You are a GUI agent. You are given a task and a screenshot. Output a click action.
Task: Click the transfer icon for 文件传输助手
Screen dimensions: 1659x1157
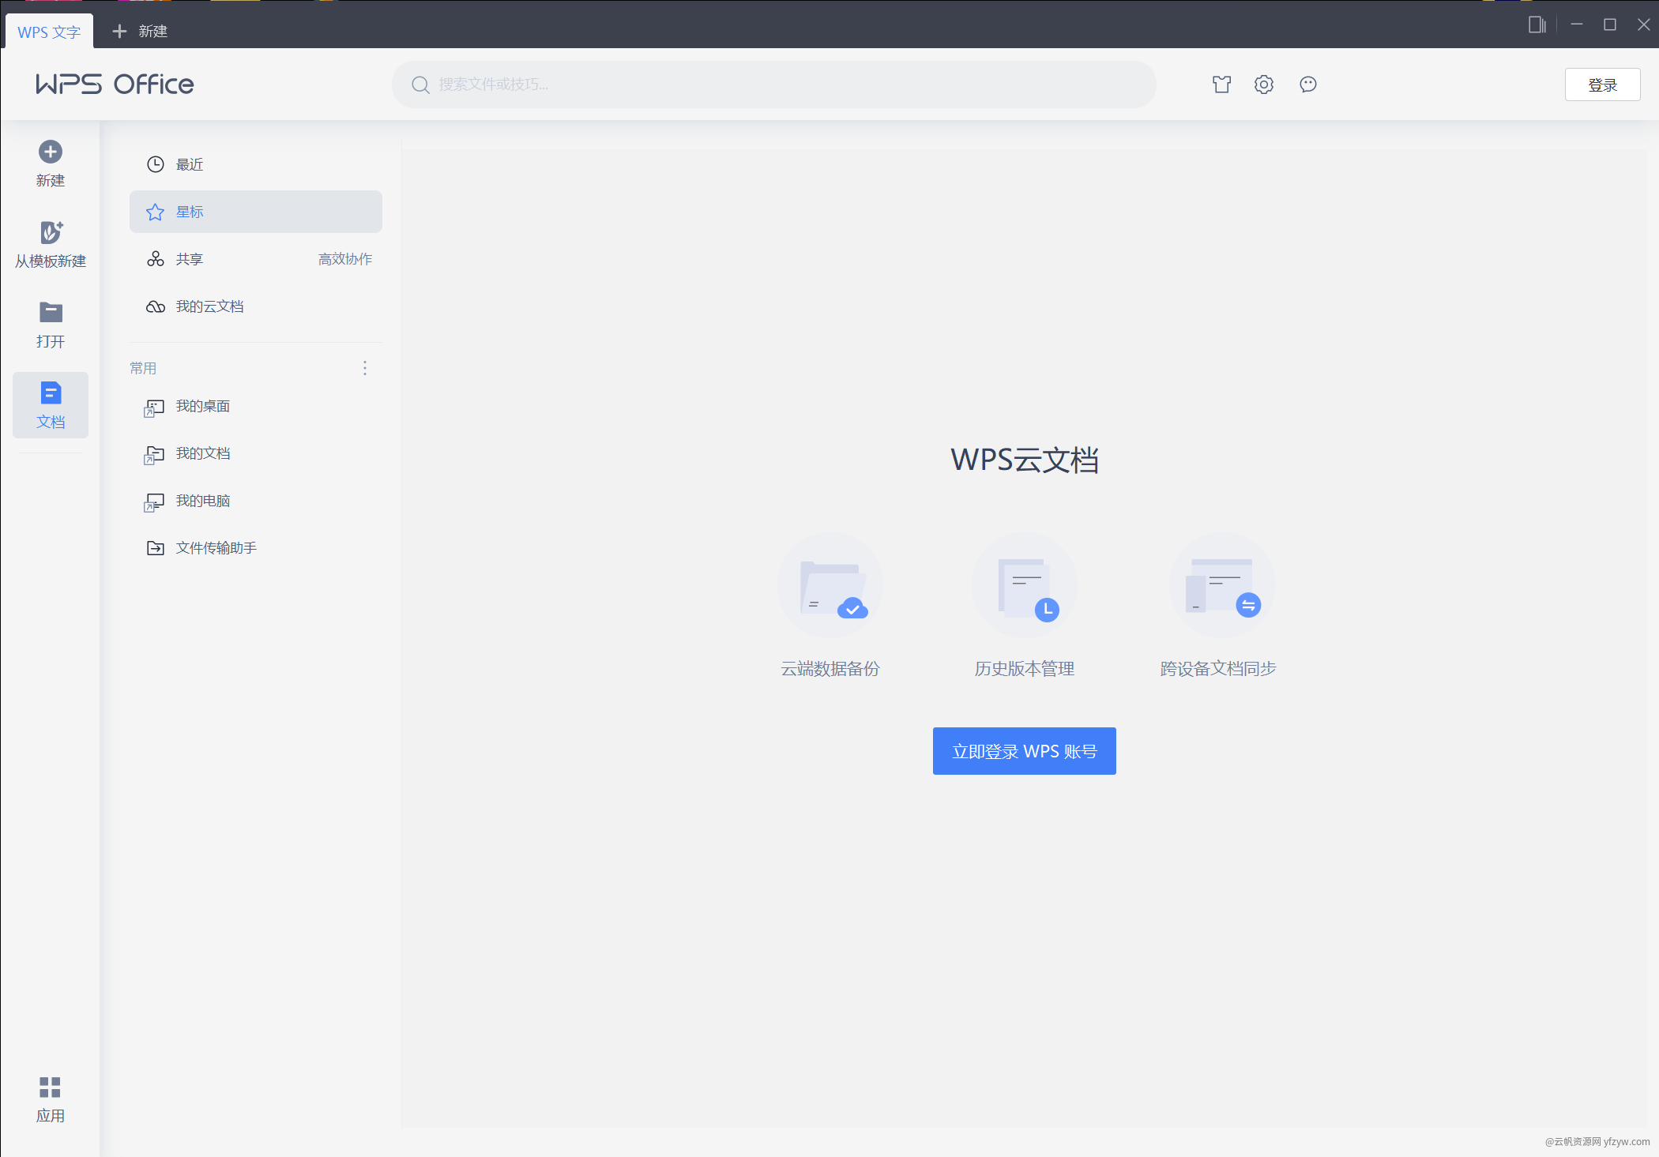coord(156,548)
